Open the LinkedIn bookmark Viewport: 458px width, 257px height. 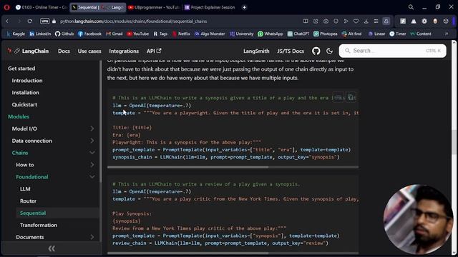click(40, 34)
